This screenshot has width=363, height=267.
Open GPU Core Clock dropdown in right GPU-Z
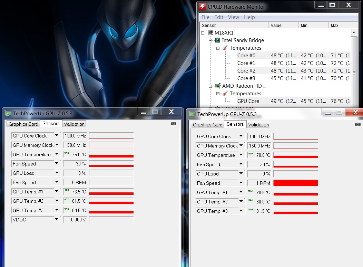click(241, 136)
